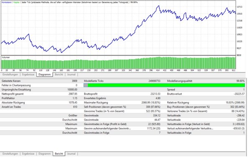The image size is (251, 163).
Task: Click the gray start segment of quality bar
Action: click(86, 85)
